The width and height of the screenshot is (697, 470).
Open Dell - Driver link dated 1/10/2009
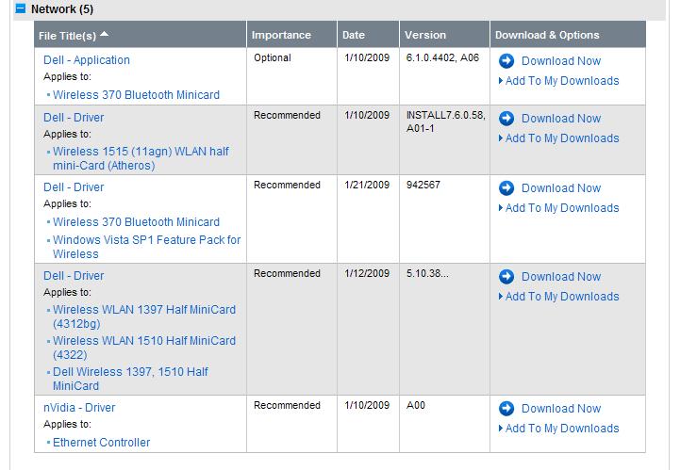pyautogui.click(x=74, y=118)
